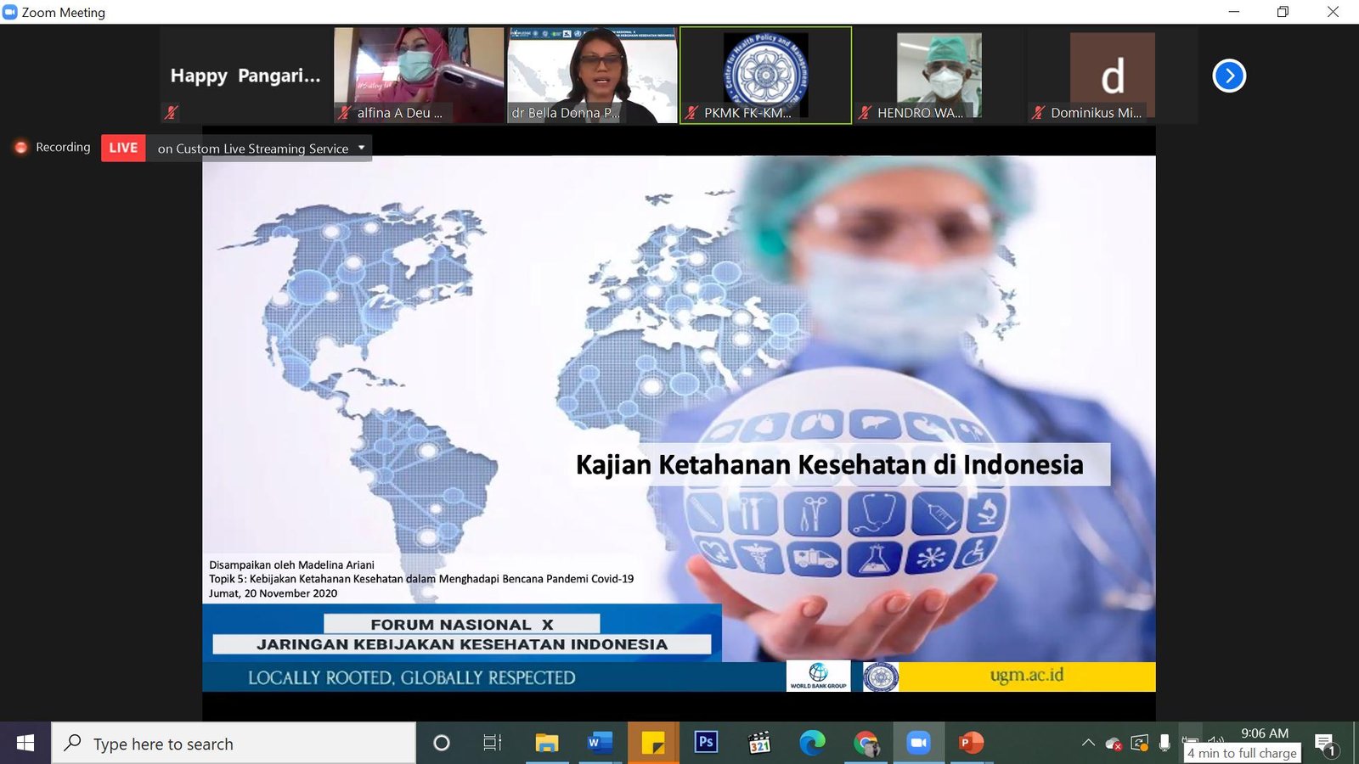Open Task View in the taskbar
1359x764 pixels.
coord(492,743)
